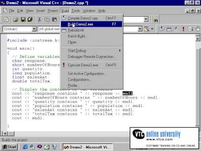
Task: Click the Demo2 Microsoft Visual C++ taskbar button
Action: pyautogui.click(x=88, y=147)
